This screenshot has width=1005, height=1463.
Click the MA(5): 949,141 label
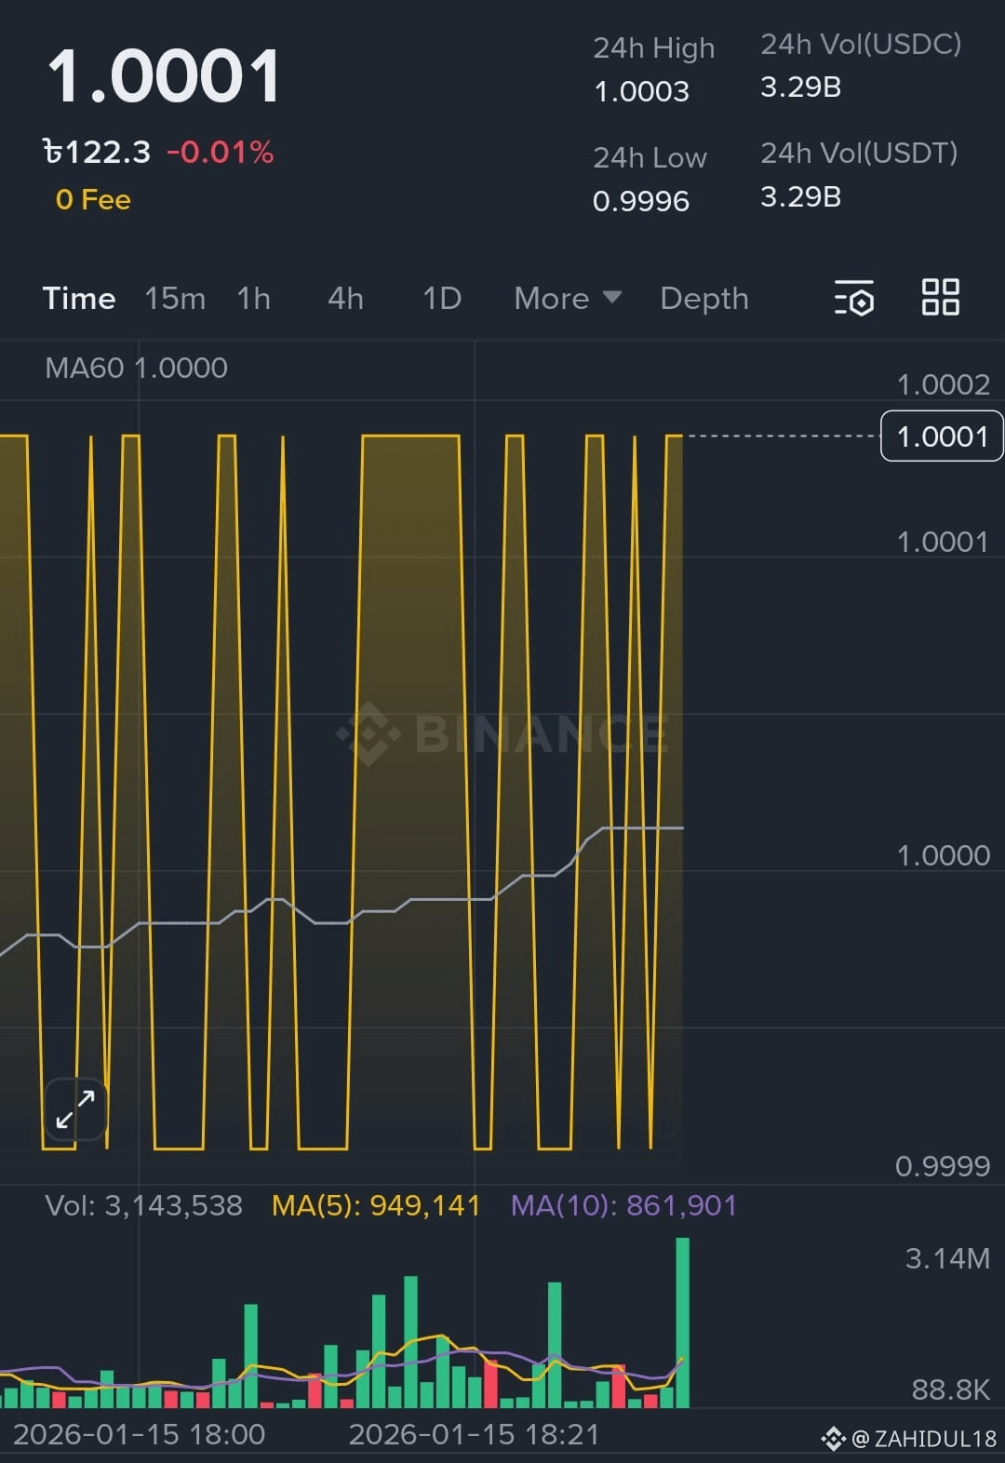[x=376, y=1206]
